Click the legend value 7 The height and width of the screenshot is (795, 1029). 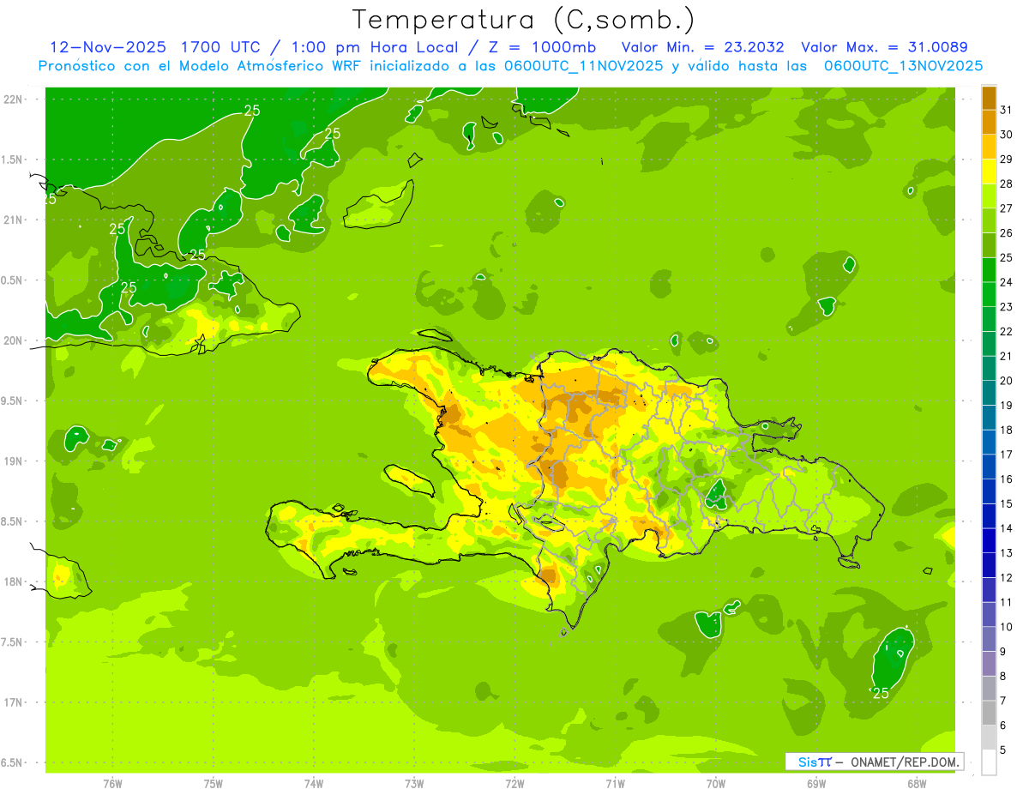1002,702
